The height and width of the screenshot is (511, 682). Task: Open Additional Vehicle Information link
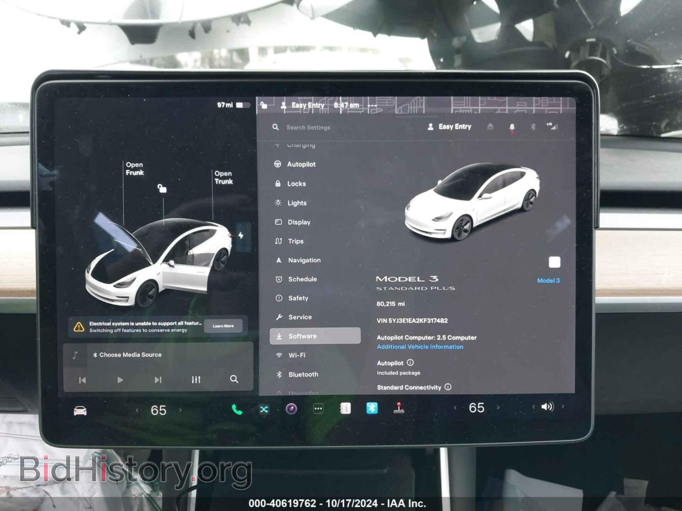click(420, 347)
